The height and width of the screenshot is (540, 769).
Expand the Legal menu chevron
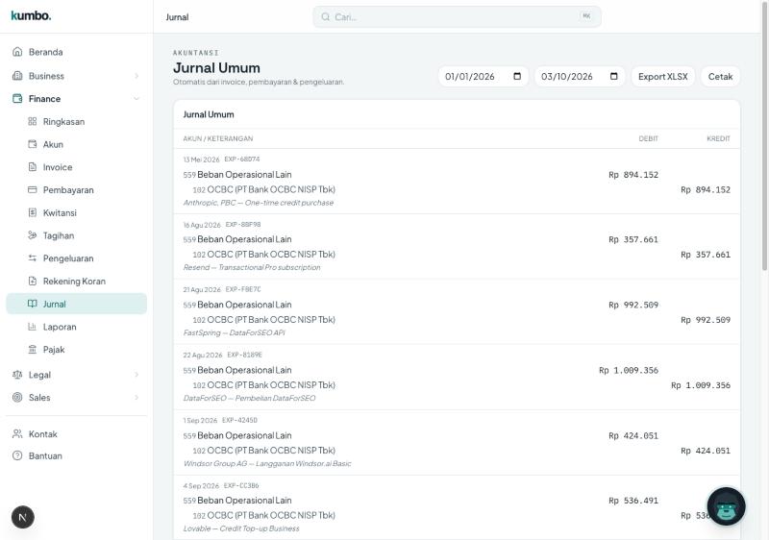pyautogui.click(x=136, y=375)
